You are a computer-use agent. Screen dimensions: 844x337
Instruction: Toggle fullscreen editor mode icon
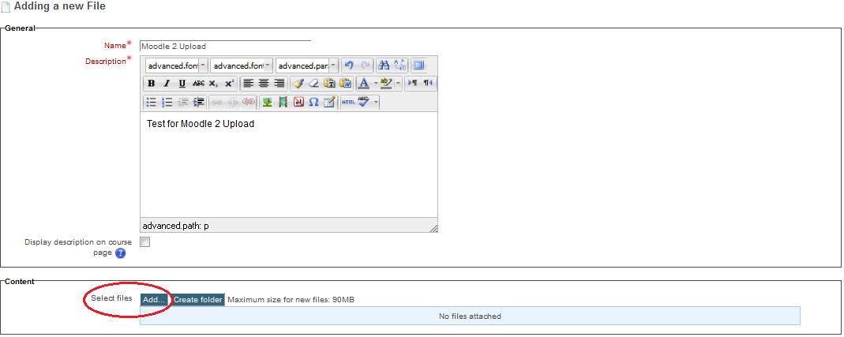418,66
